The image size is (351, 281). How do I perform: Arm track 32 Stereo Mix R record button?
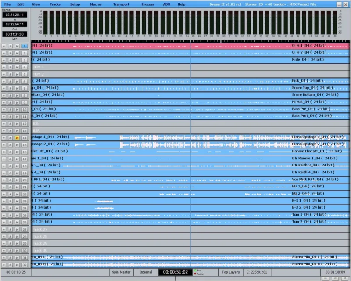4,265
